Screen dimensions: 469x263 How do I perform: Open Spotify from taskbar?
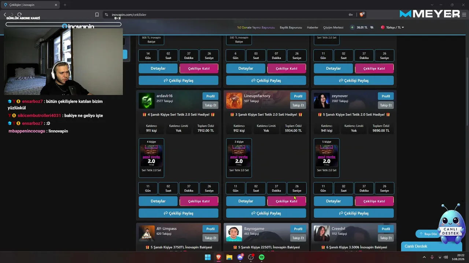click(262, 257)
